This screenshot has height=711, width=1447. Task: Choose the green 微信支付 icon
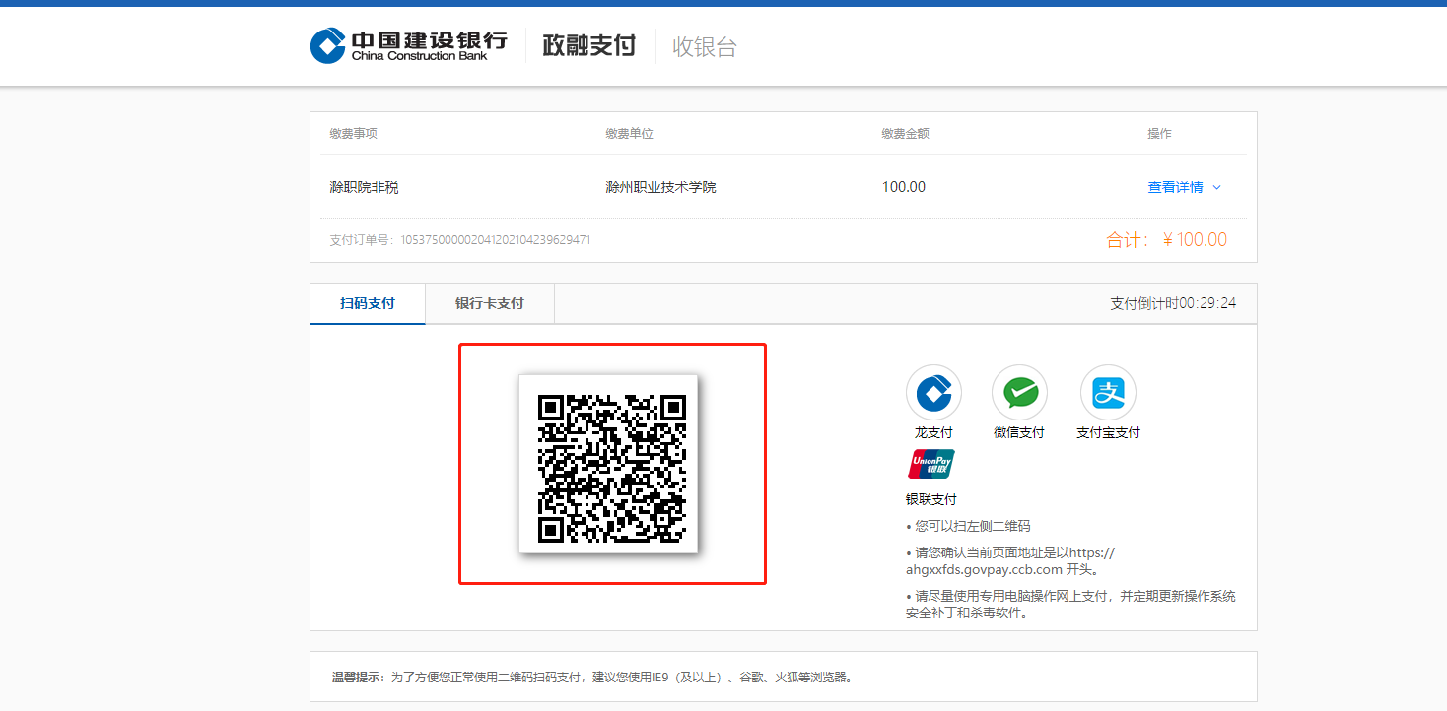point(1018,393)
